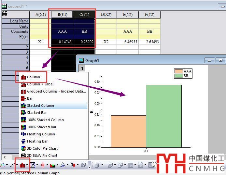Click cell value 6.46955
Image resolution: width=226 pixels, height=175 pixels.
coord(128,42)
